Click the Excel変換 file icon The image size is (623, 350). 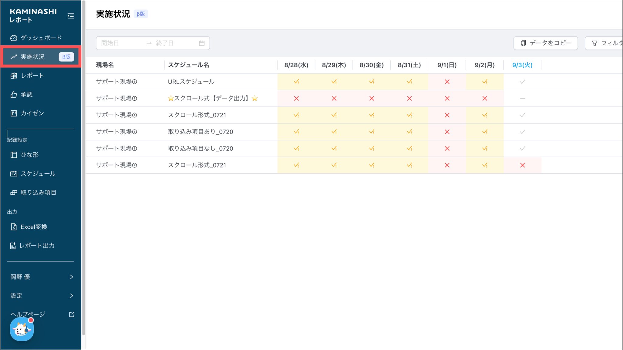(14, 227)
